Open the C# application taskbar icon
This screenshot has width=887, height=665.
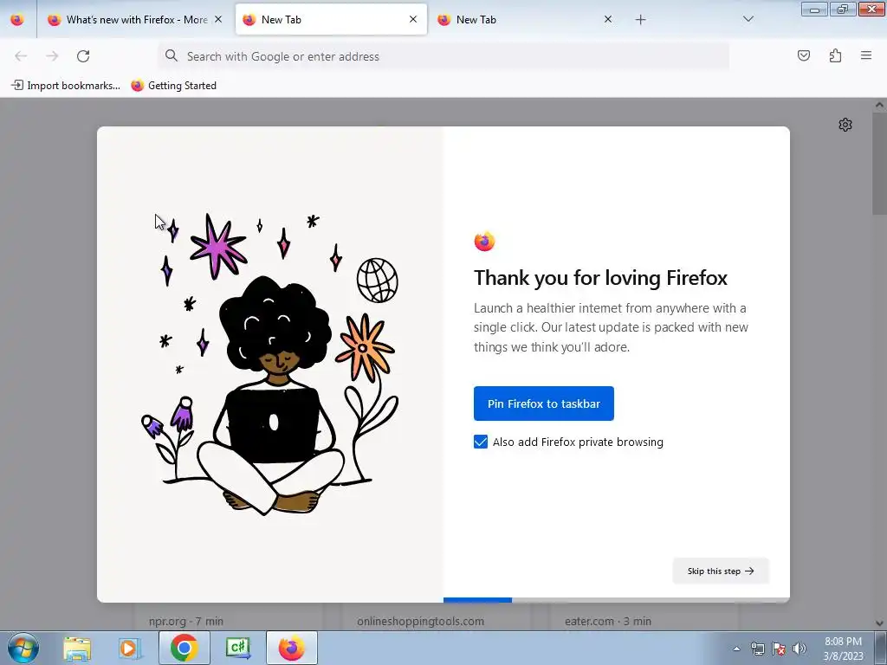click(x=237, y=648)
